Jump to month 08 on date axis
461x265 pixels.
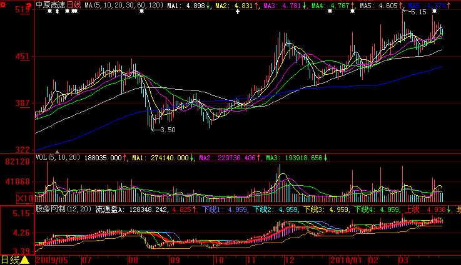pyautogui.click(x=133, y=260)
